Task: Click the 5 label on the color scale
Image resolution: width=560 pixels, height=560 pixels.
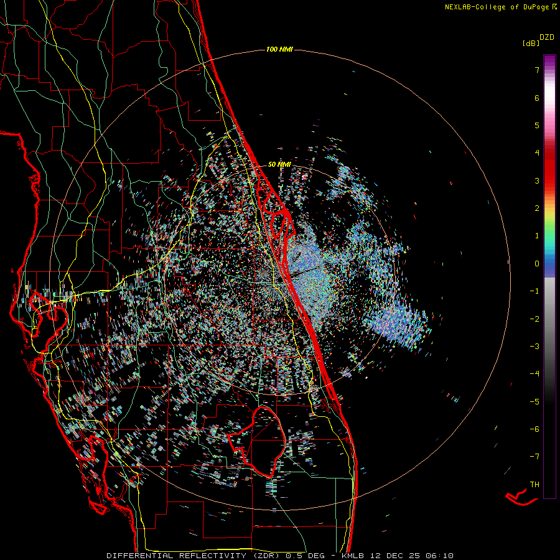Action: coord(537,125)
